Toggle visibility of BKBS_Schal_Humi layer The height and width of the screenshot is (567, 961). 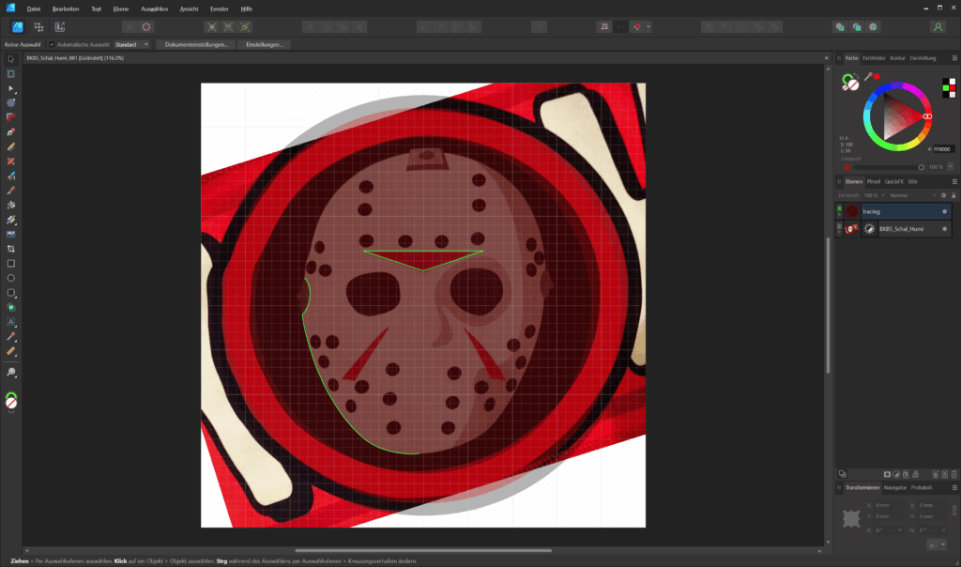coord(944,228)
